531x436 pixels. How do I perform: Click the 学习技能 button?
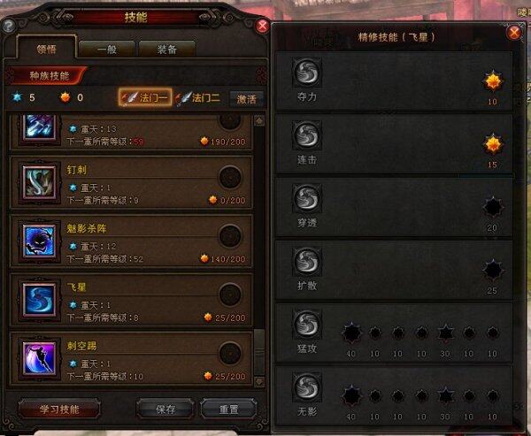tap(59, 409)
